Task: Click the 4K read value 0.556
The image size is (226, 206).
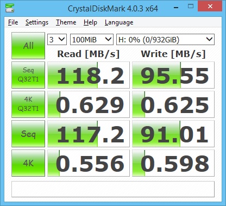Action: coord(89,163)
